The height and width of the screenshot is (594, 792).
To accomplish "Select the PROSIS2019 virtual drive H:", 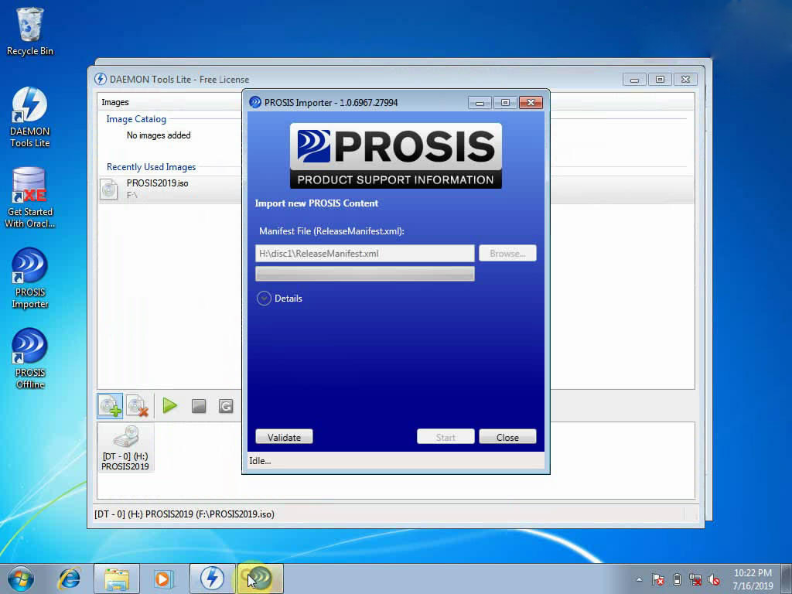I will [x=125, y=448].
